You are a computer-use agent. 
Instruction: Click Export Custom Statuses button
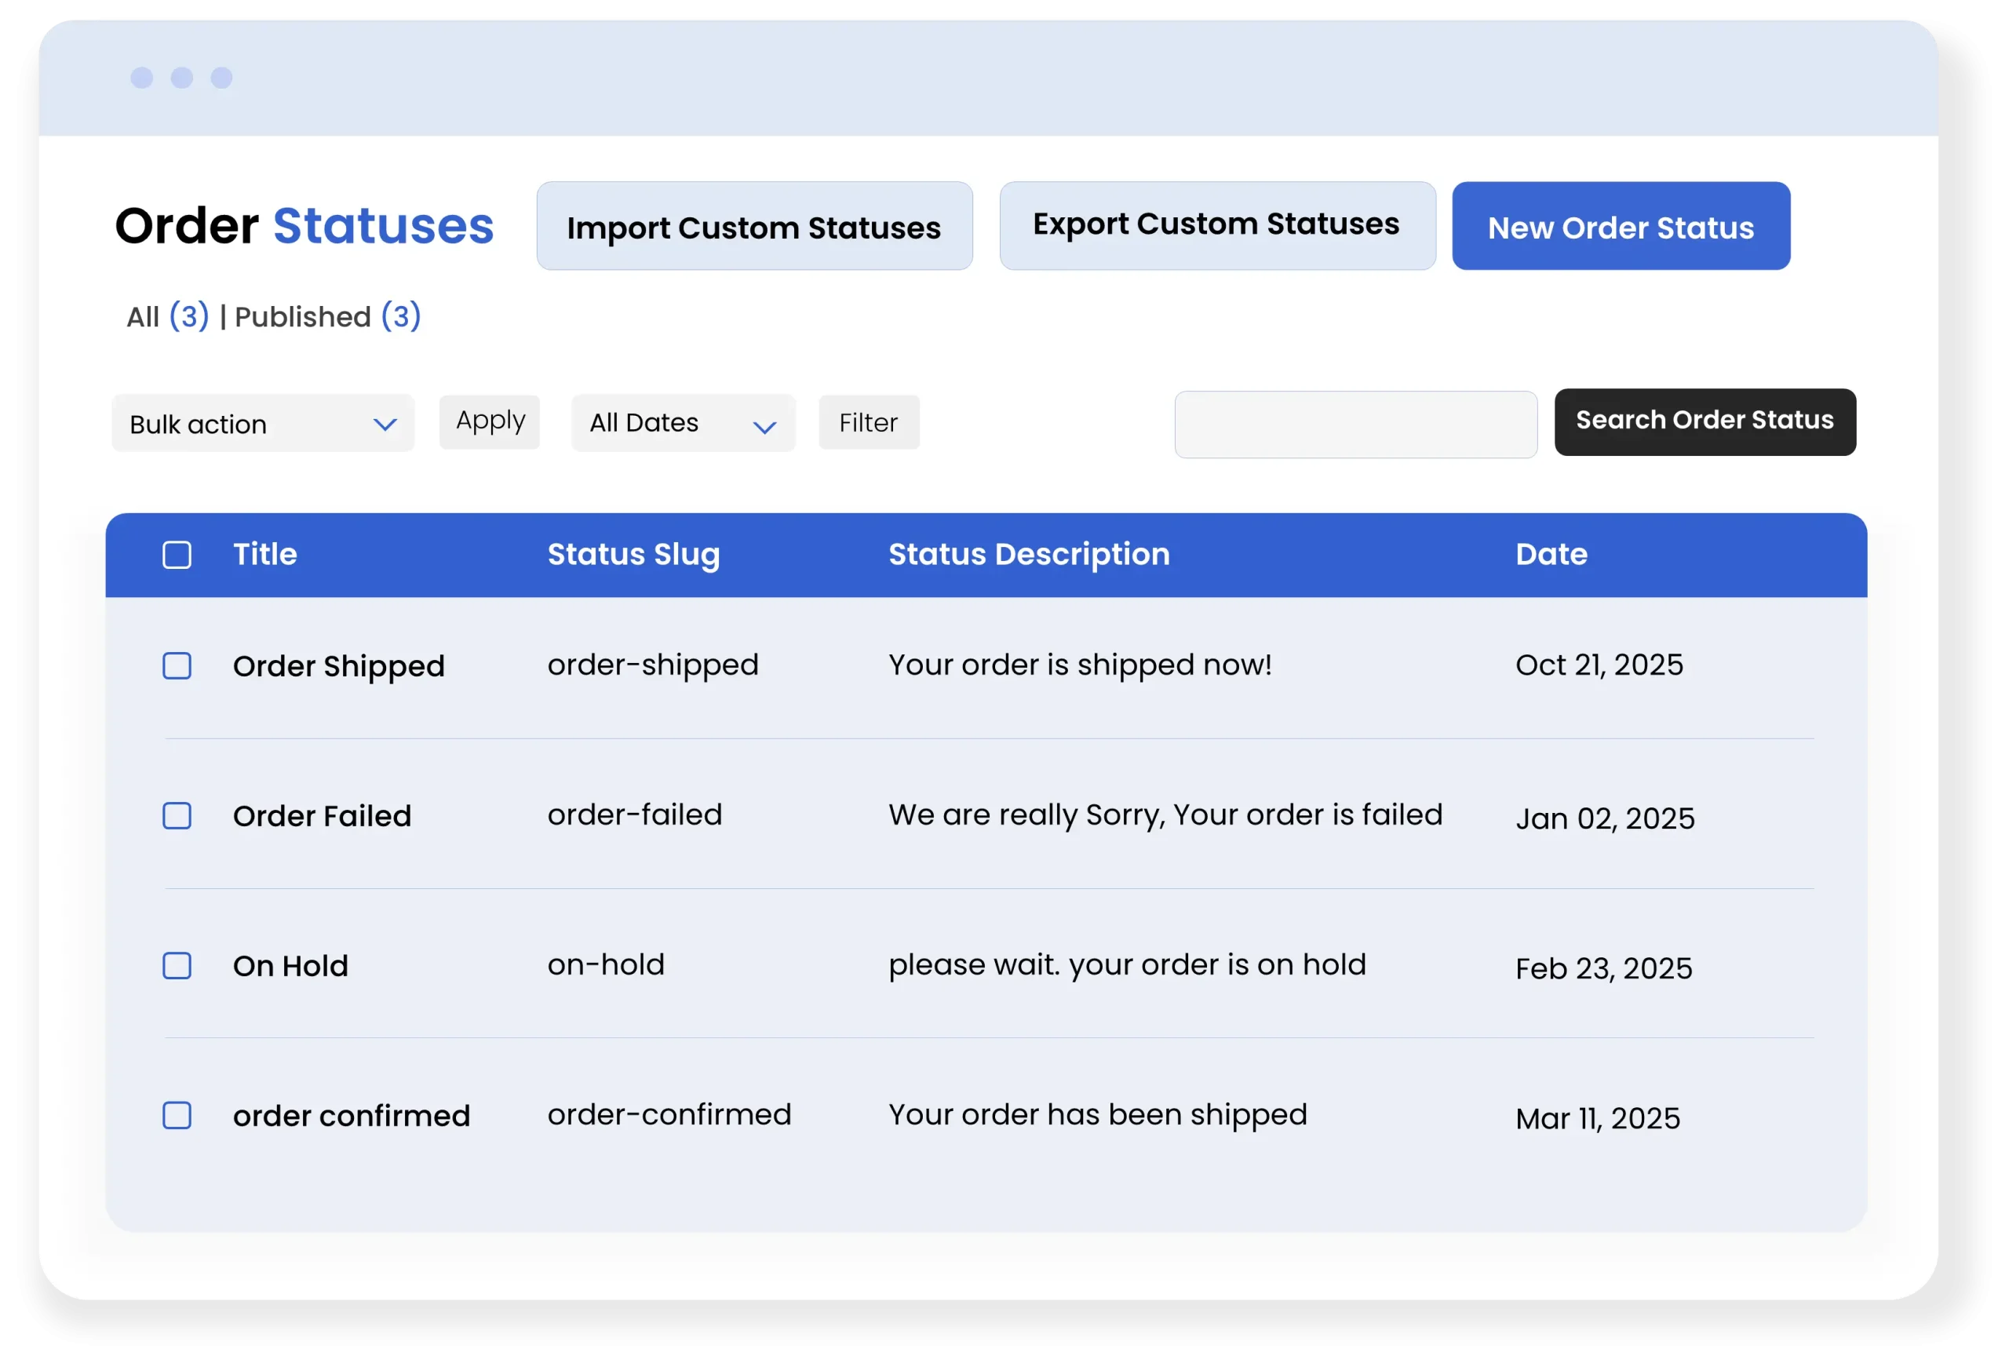tap(1216, 225)
